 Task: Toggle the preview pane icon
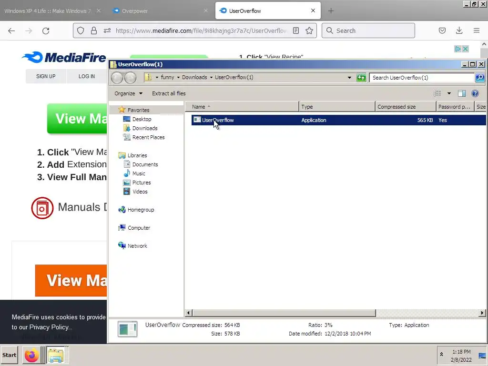click(x=461, y=93)
